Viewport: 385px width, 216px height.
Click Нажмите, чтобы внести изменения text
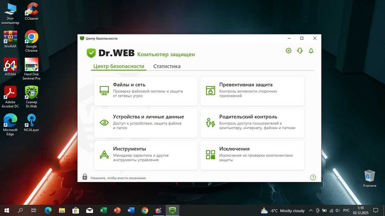118,178
